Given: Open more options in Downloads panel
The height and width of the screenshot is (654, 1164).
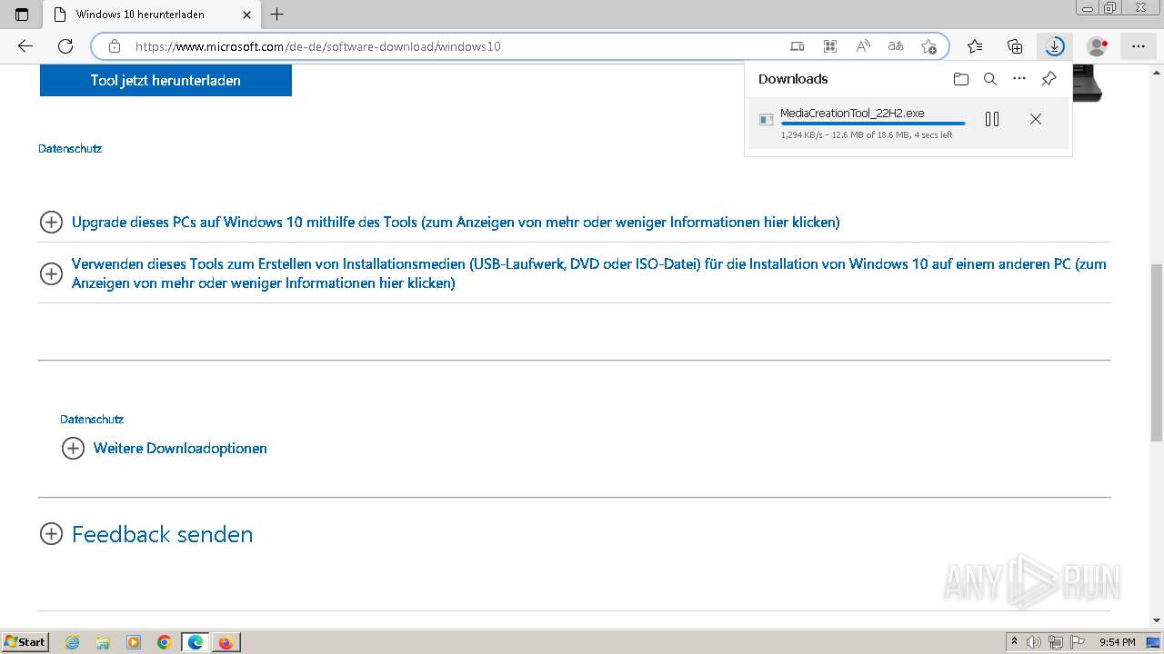Looking at the screenshot, I should [1019, 79].
